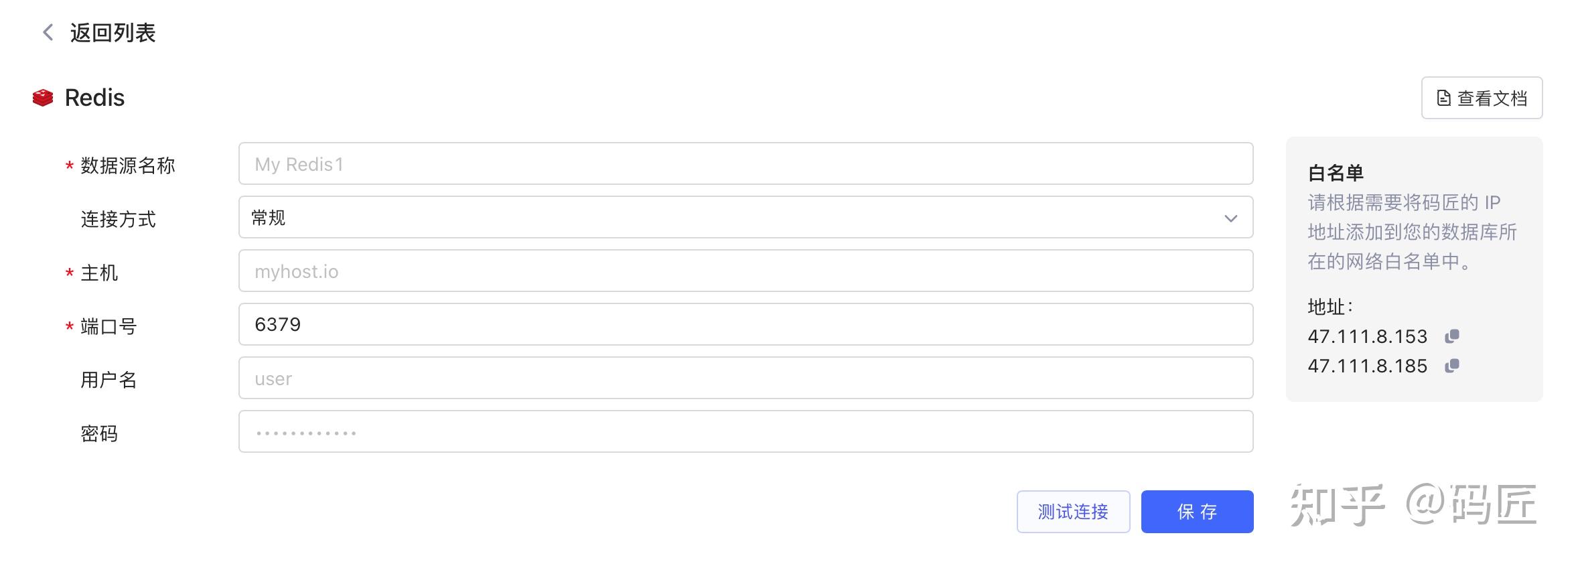Click the 数据源名称 field label

tap(127, 165)
